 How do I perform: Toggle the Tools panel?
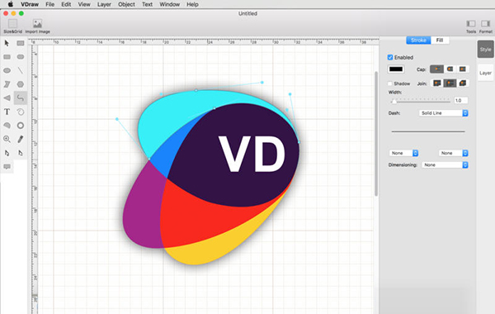471,26
